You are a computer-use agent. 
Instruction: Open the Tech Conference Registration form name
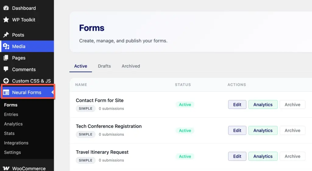click(109, 126)
